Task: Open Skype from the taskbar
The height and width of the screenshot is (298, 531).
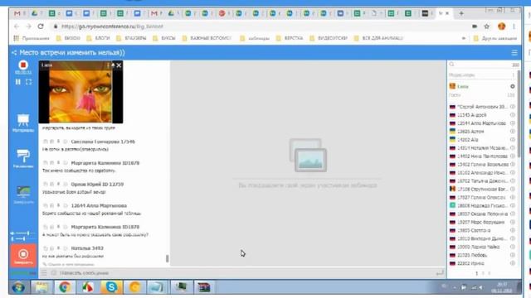Action: [x=111, y=287]
